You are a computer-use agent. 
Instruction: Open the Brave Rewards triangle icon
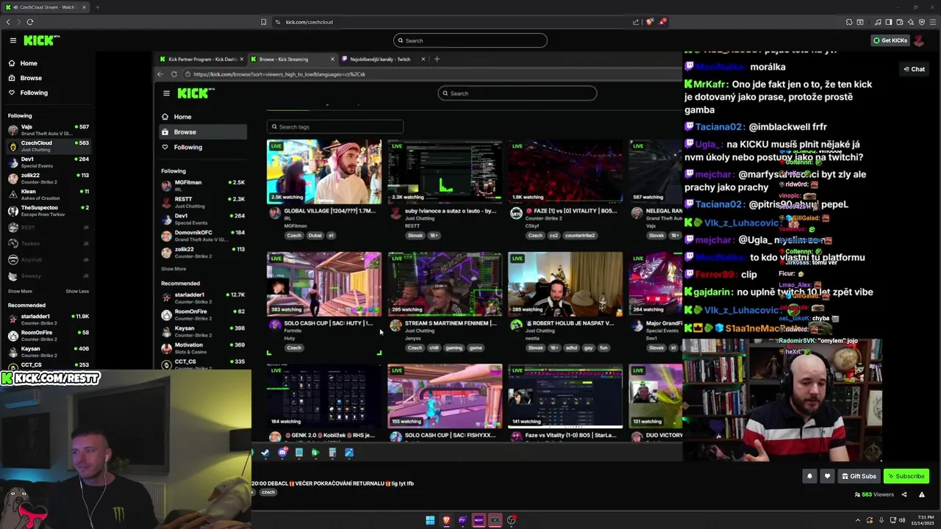click(662, 22)
